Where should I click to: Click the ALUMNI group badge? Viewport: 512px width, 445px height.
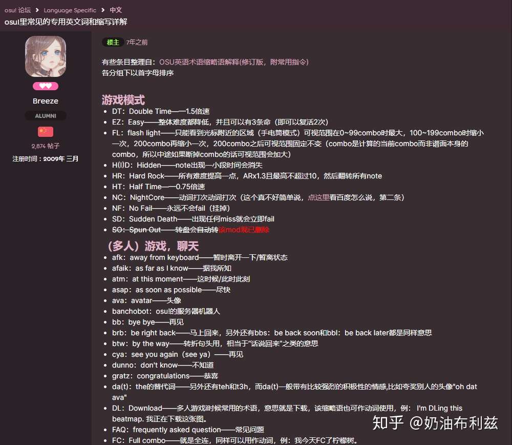pyautogui.click(x=46, y=116)
